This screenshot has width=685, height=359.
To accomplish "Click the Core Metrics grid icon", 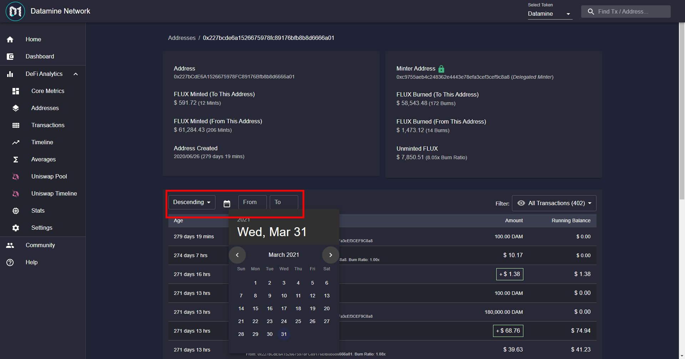I will coord(16,91).
